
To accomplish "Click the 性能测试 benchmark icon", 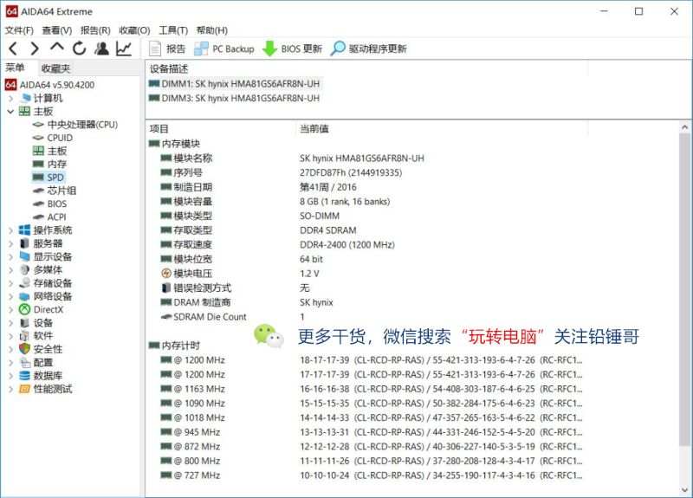I will 25,389.
